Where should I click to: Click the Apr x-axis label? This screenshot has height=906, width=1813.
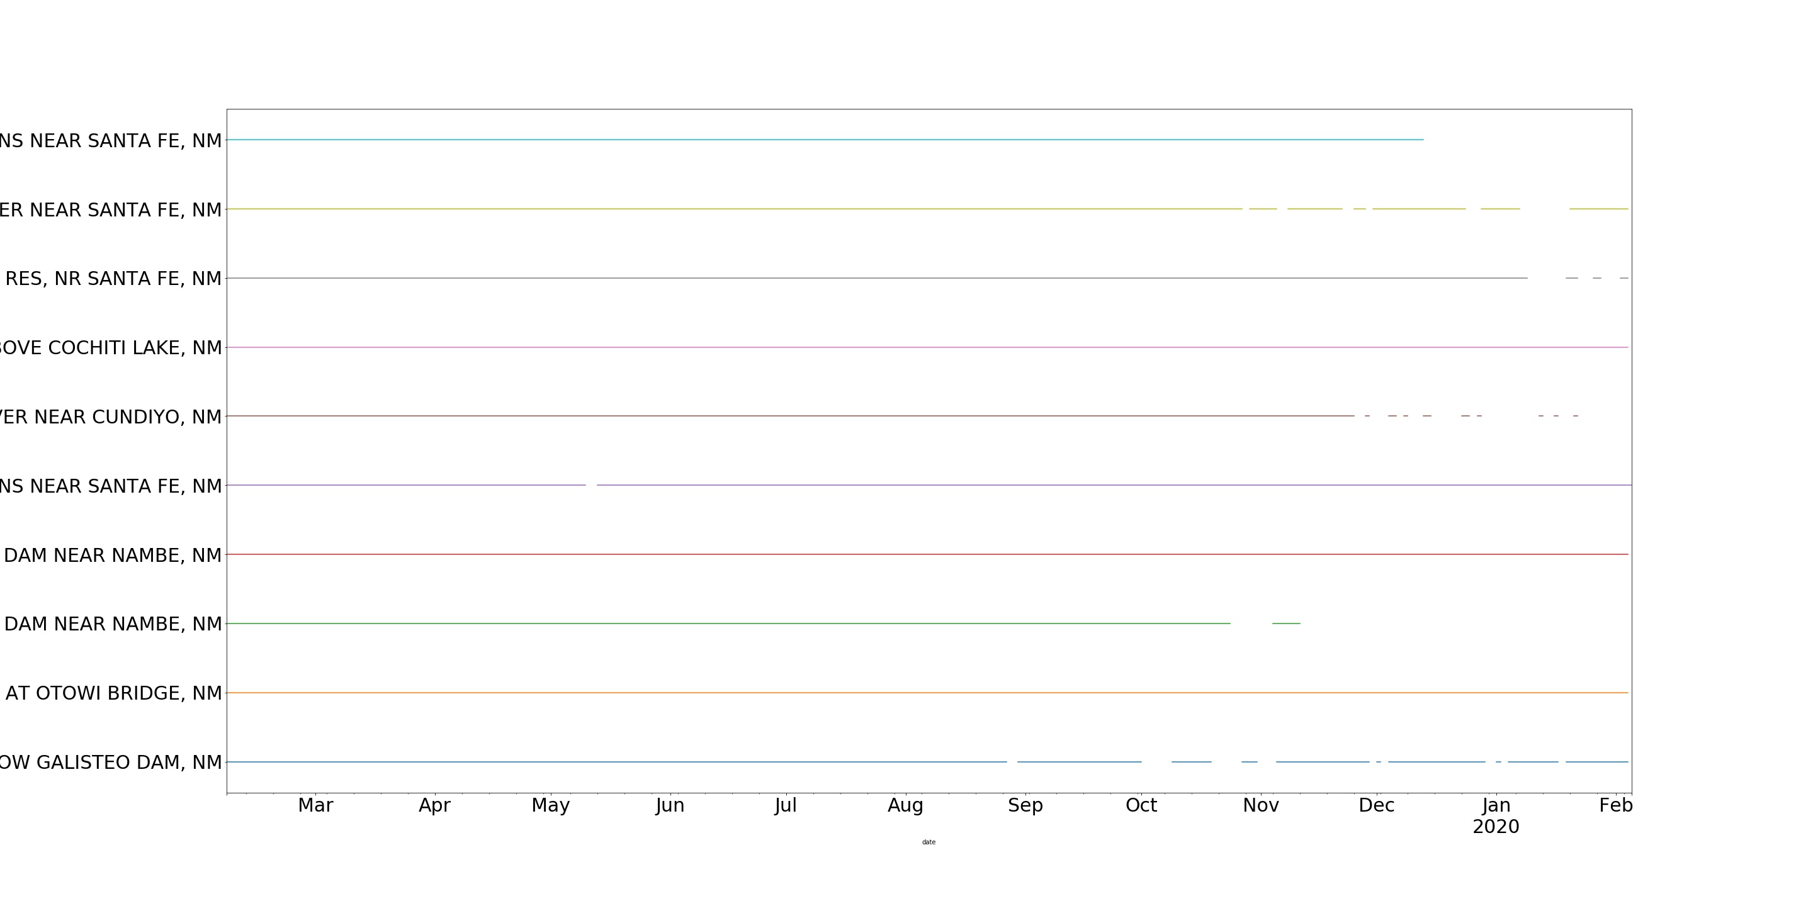pos(434,805)
